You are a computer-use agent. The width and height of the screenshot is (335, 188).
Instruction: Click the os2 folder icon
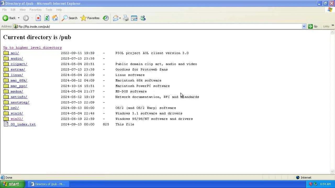click(6, 108)
